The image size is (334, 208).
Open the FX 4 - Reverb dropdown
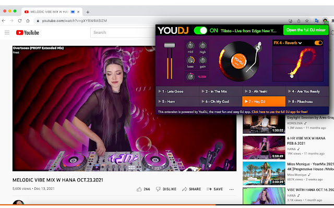tap(288, 43)
